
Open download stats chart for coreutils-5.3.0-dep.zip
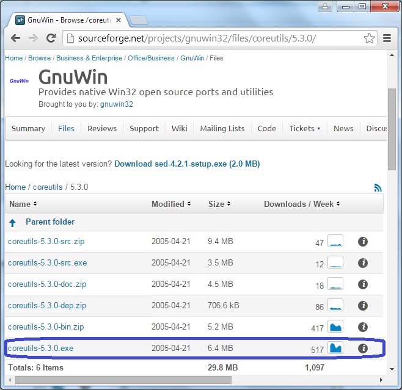[x=335, y=305]
